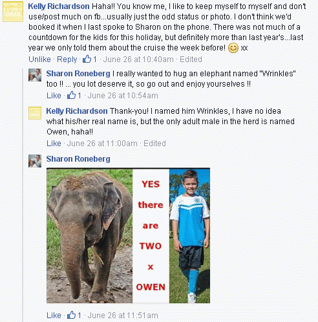
Task: Open Sharon Roneberg's avatar above elephant photo
Action: [35, 161]
